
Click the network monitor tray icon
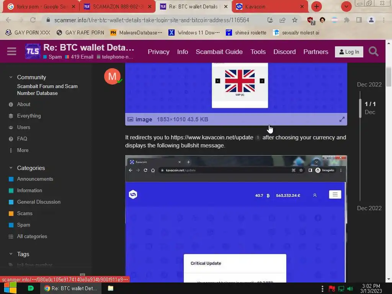[x=341, y=289]
